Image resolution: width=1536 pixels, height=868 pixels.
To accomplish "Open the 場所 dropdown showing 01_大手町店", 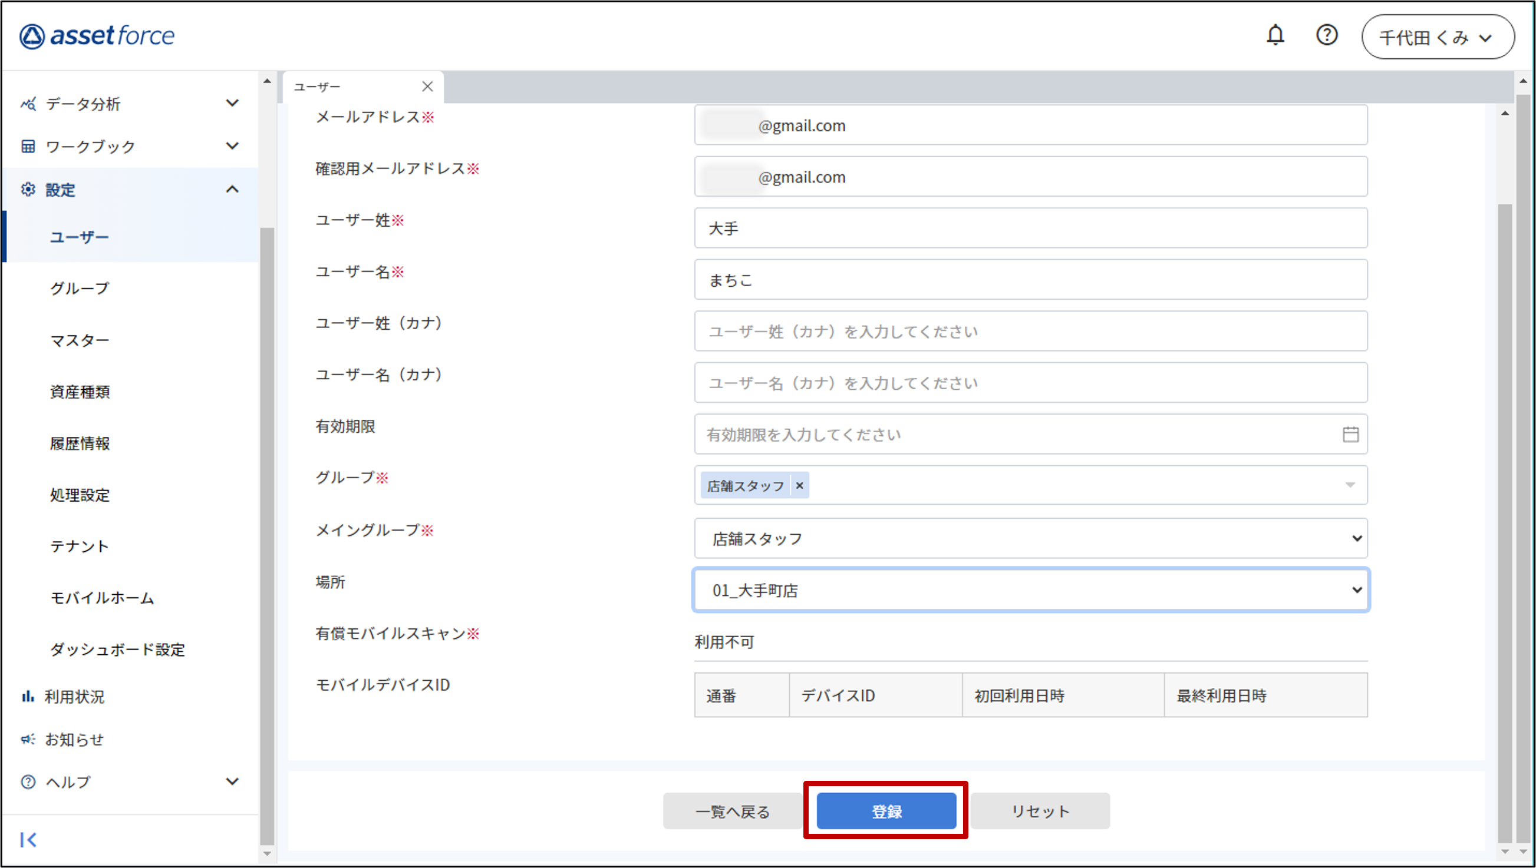I will coord(1030,590).
